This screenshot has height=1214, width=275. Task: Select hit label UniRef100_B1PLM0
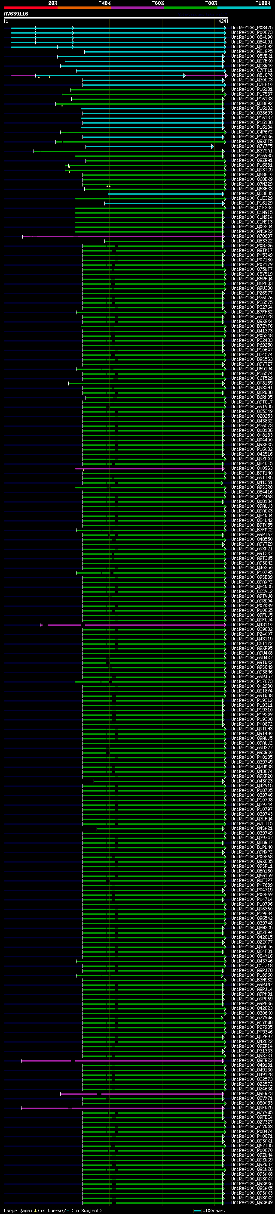pos(252,848)
